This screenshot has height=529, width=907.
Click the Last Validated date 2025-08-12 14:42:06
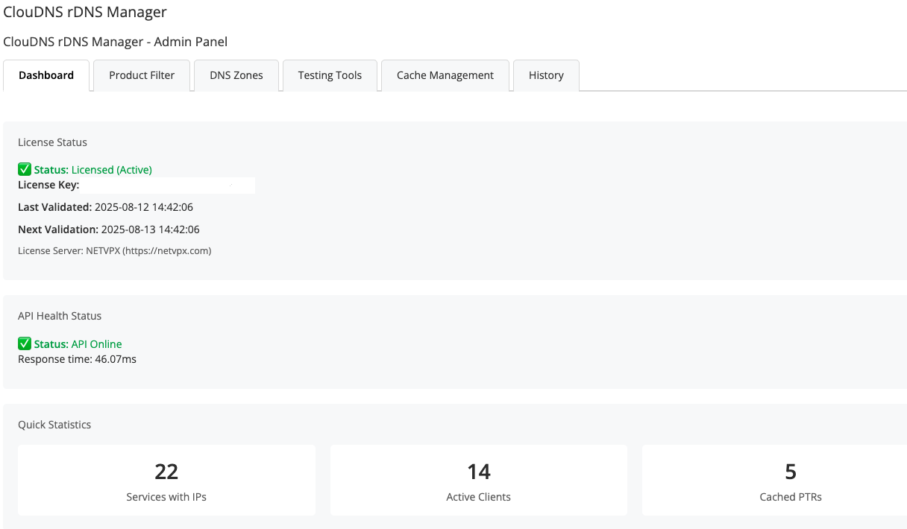(144, 207)
